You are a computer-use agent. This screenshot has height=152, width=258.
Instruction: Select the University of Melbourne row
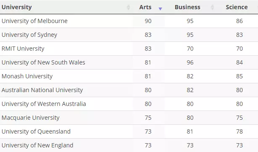click(129, 21)
